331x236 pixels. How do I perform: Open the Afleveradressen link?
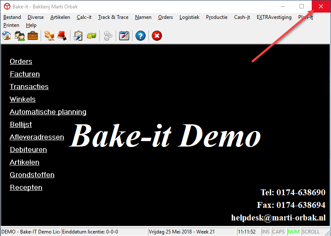click(37, 137)
